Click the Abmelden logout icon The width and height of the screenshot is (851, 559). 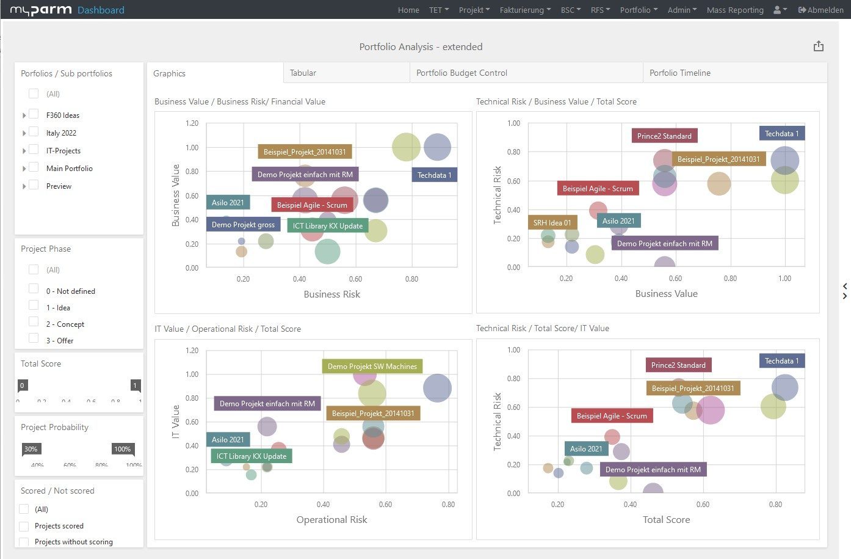pyautogui.click(x=802, y=10)
